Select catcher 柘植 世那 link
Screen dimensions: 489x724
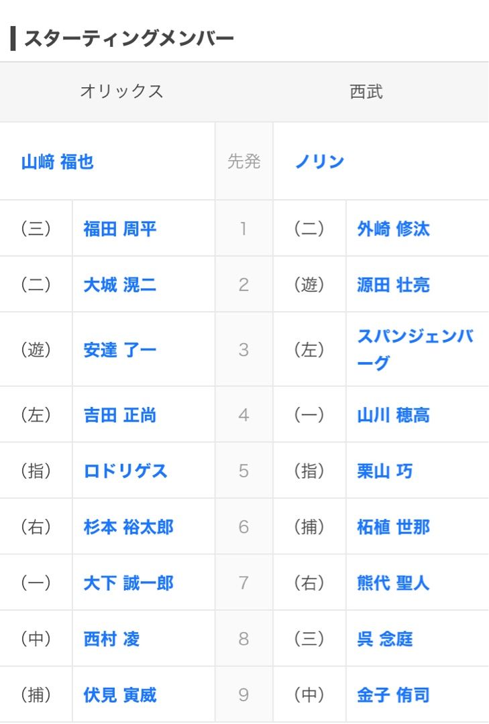(393, 526)
